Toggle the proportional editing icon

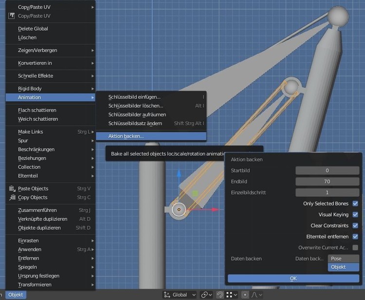tap(245, 295)
